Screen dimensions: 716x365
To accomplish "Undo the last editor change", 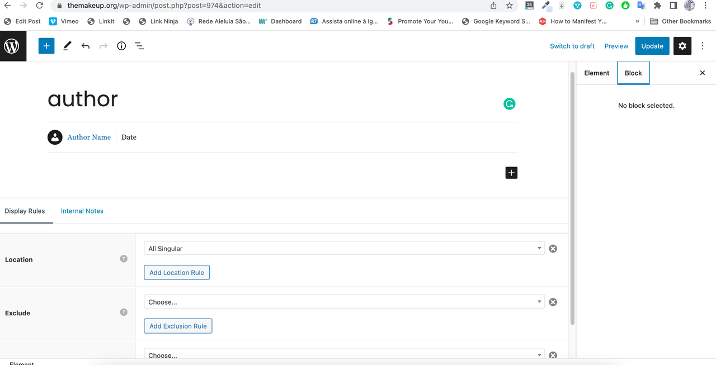I will tap(86, 46).
